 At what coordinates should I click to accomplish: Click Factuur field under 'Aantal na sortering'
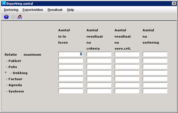pyautogui.click(x=155, y=79)
